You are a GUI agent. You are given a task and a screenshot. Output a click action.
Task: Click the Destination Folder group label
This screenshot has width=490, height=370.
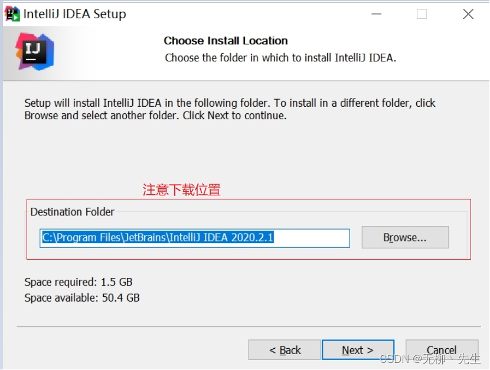pos(72,212)
